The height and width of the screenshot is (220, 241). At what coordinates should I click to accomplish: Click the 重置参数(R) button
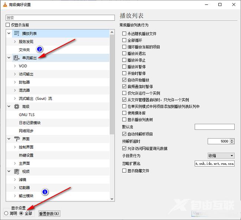coord(49,214)
